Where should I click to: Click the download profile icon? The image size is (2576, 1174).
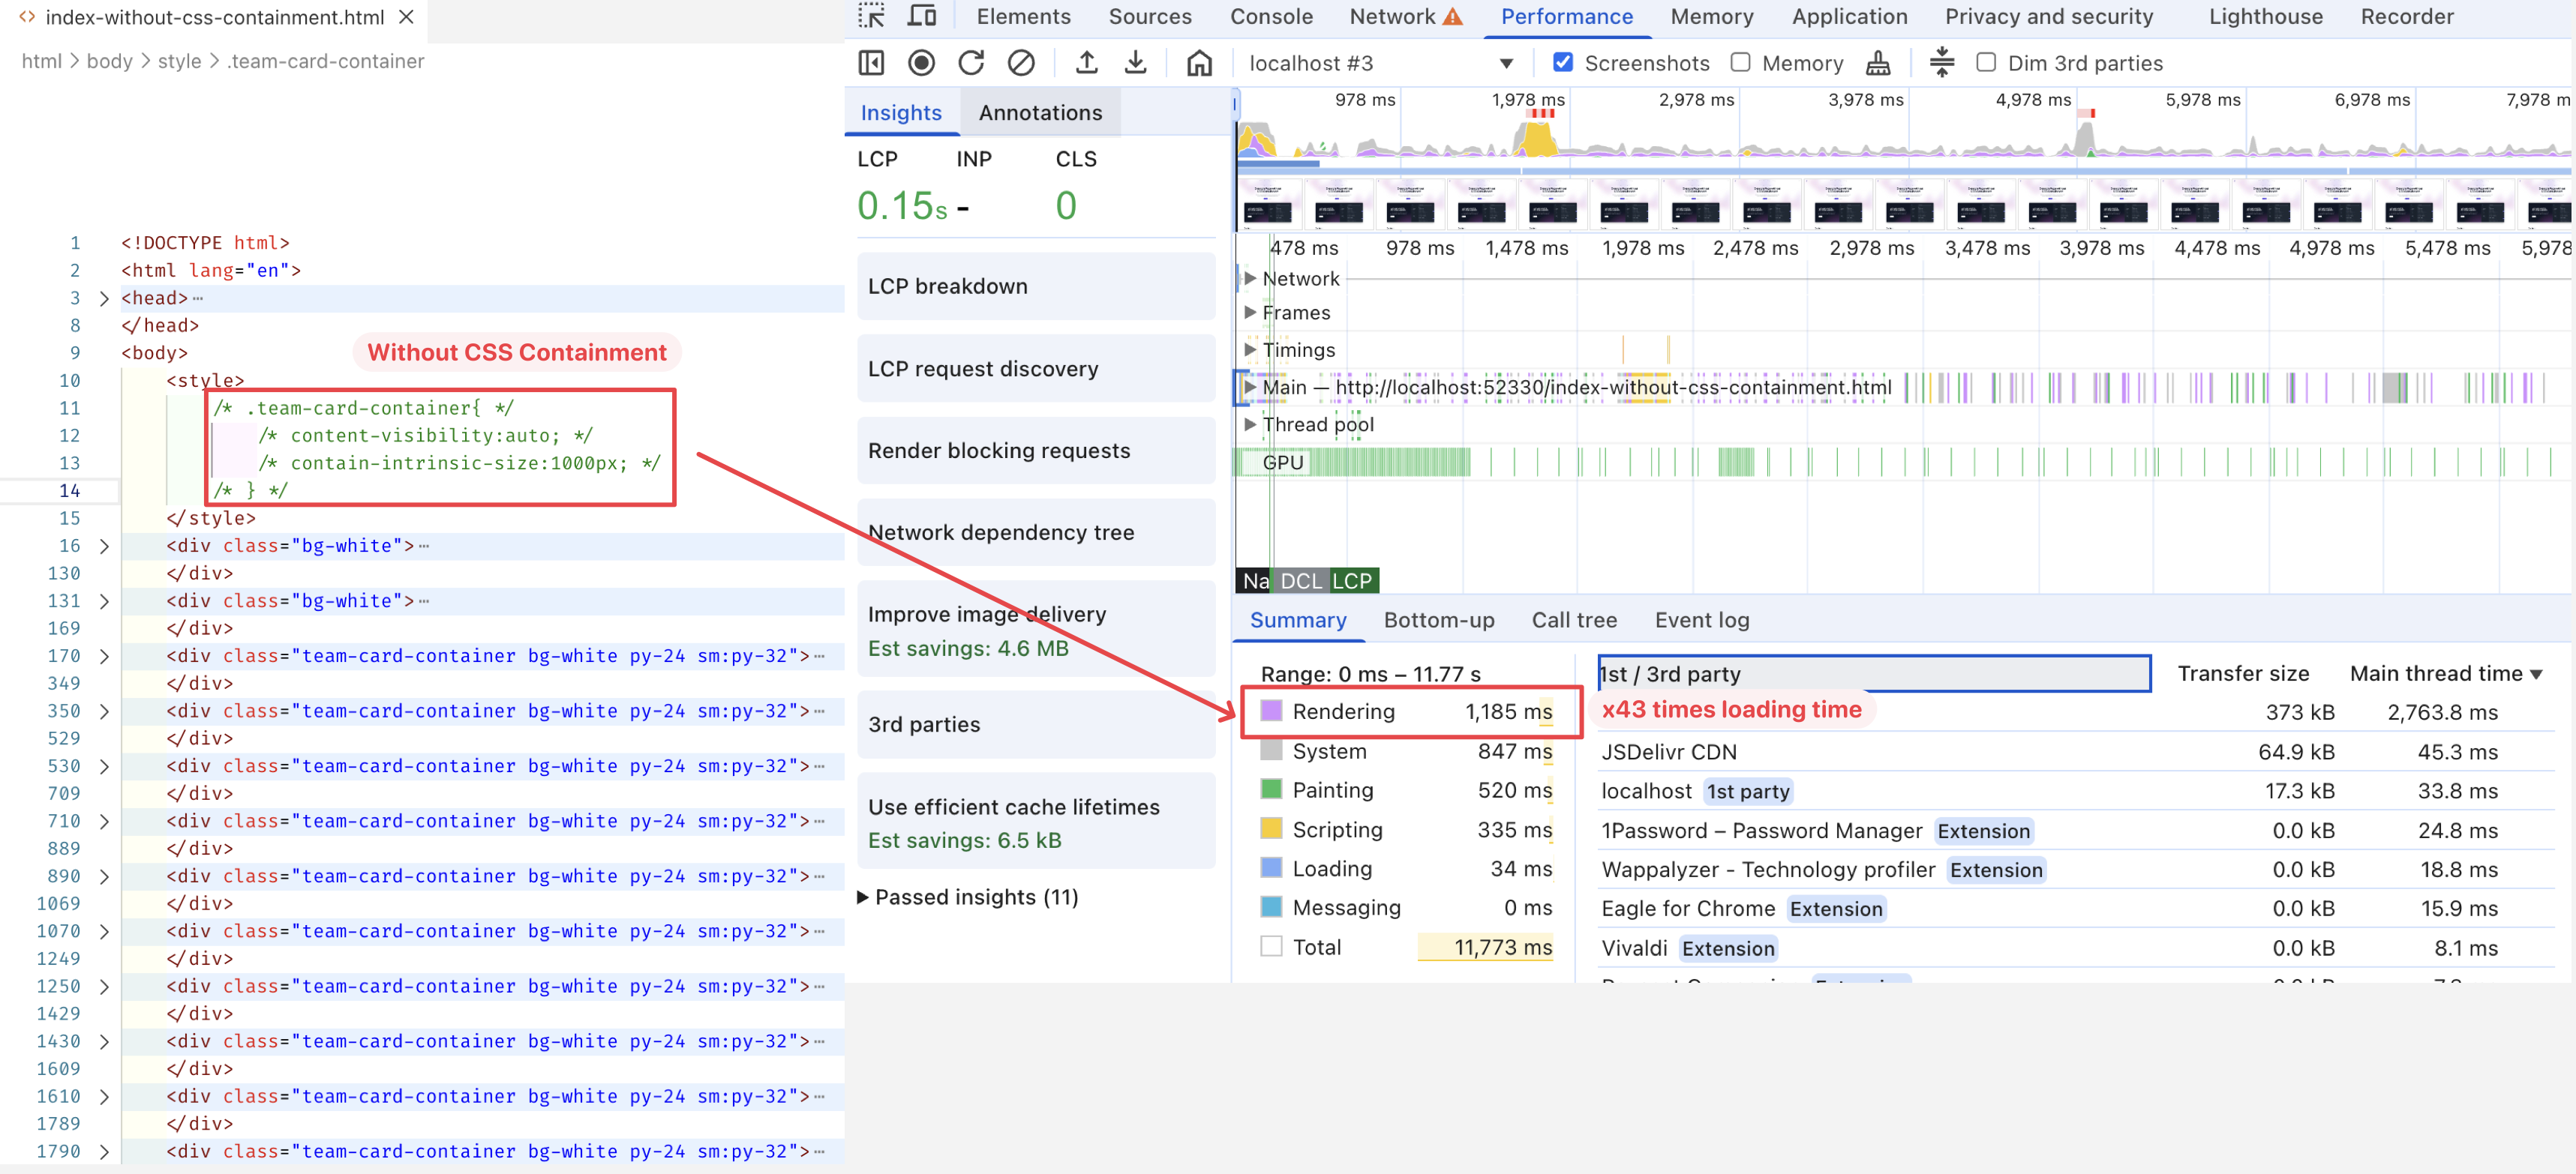point(1135,63)
